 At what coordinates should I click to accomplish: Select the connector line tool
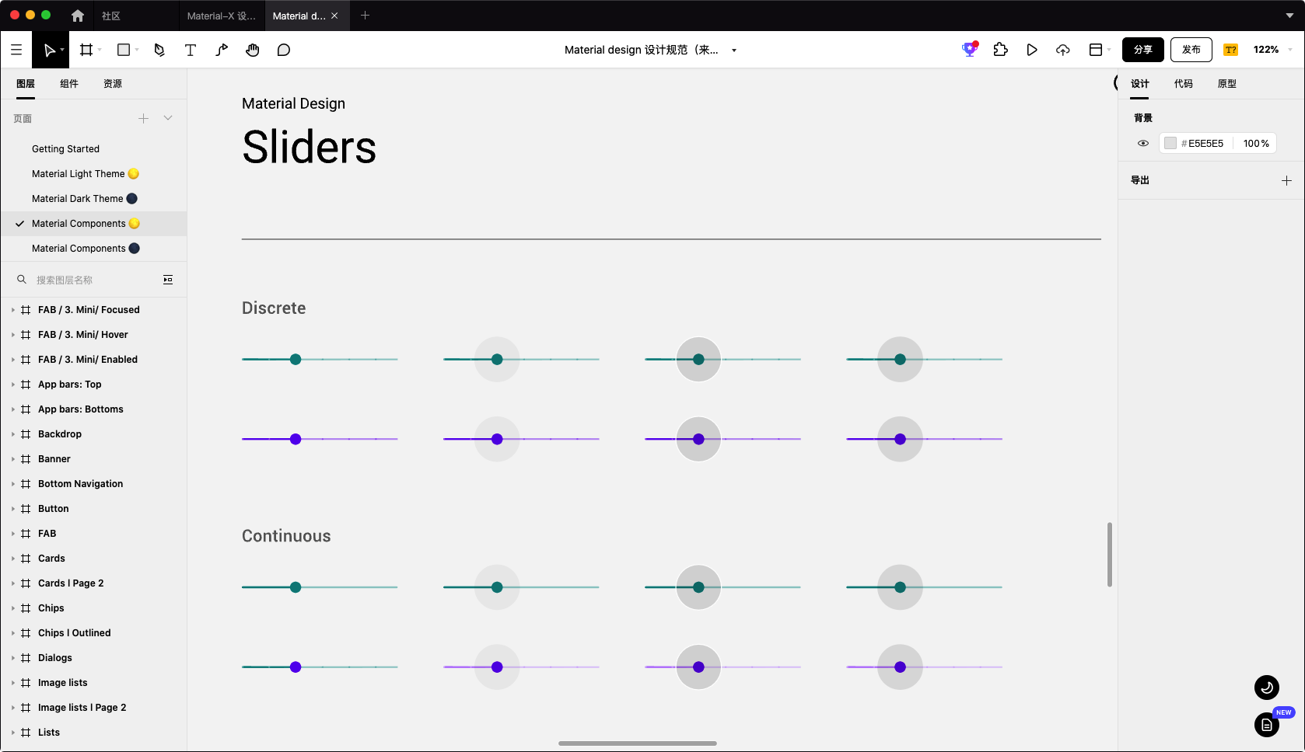pyautogui.click(x=222, y=50)
